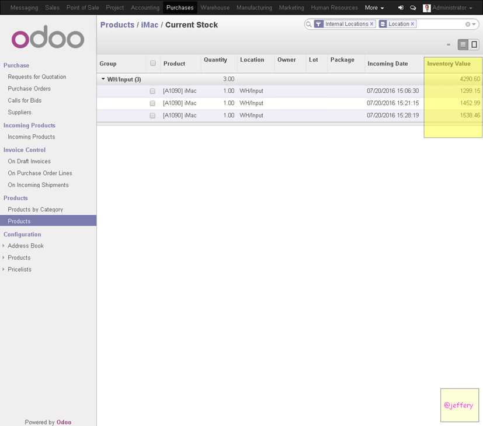Open the Purchases menu
Image resolution: width=483 pixels, height=426 pixels.
click(x=180, y=8)
